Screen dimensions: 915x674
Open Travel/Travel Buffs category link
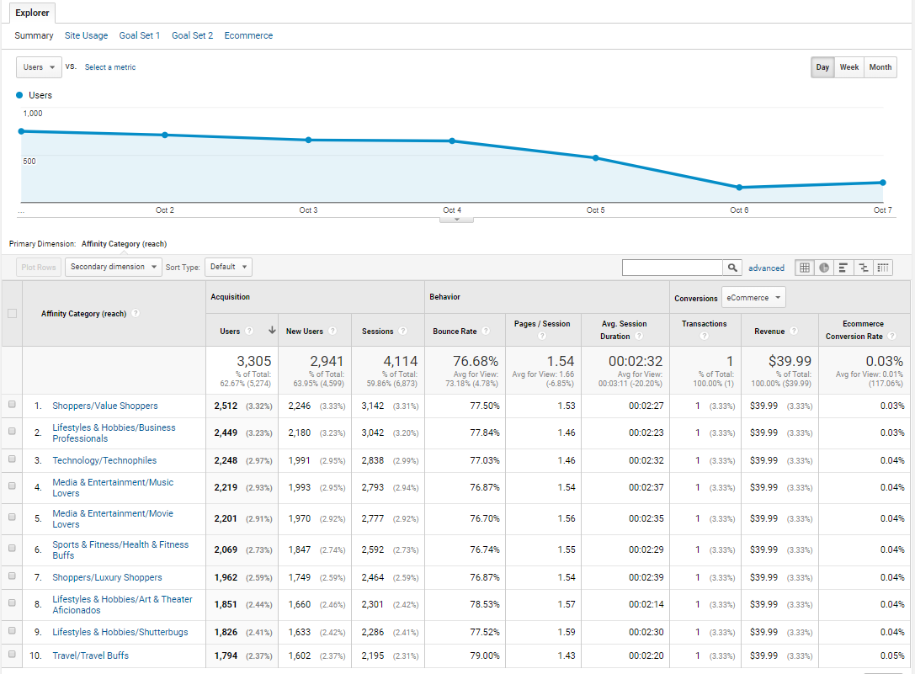tap(90, 655)
